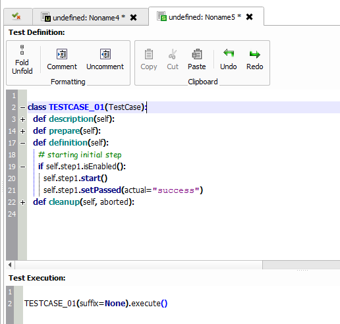This screenshot has height=324, width=340.
Task: Click the Uncomment formatting icon
Action: [x=105, y=54]
